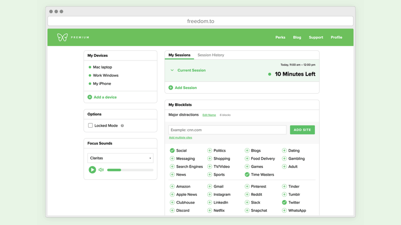
Task: Add Discord plus icon
Action: 172,211
